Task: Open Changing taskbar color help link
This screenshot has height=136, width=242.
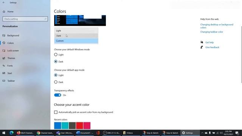Action: [212, 32]
